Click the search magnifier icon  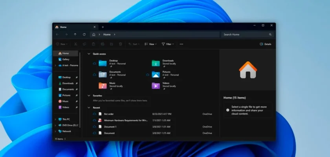[270, 35]
